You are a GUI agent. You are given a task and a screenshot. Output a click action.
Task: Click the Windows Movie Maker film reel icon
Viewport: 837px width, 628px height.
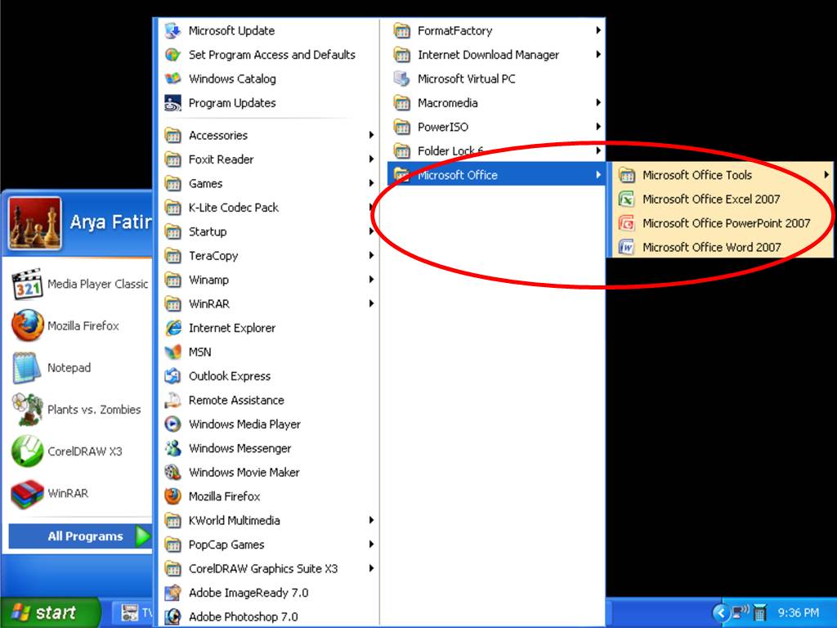tap(172, 472)
